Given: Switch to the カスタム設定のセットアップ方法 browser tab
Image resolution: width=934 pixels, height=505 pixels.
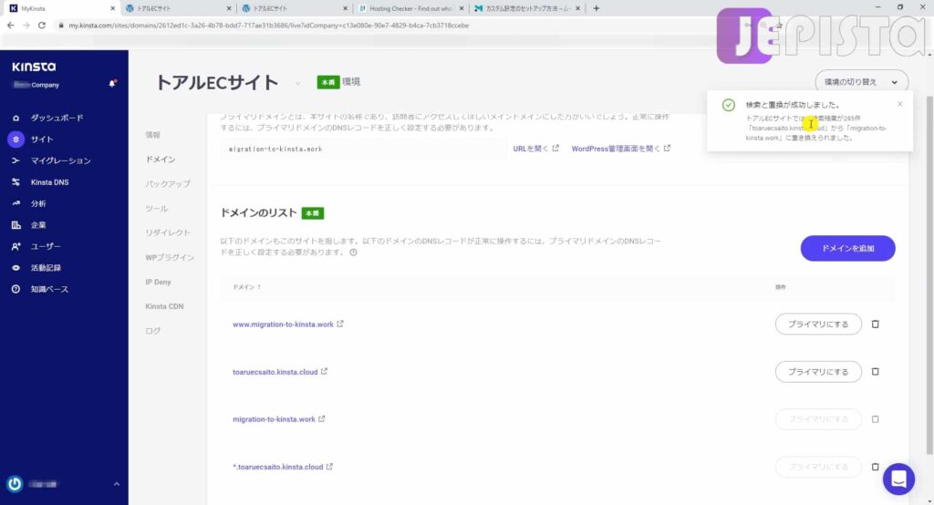Looking at the screenshot, I should pos(526,8).
